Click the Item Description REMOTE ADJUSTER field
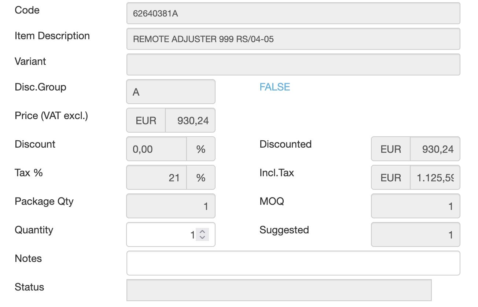This screenshot has width=478, height=307. tap(293, 39)
